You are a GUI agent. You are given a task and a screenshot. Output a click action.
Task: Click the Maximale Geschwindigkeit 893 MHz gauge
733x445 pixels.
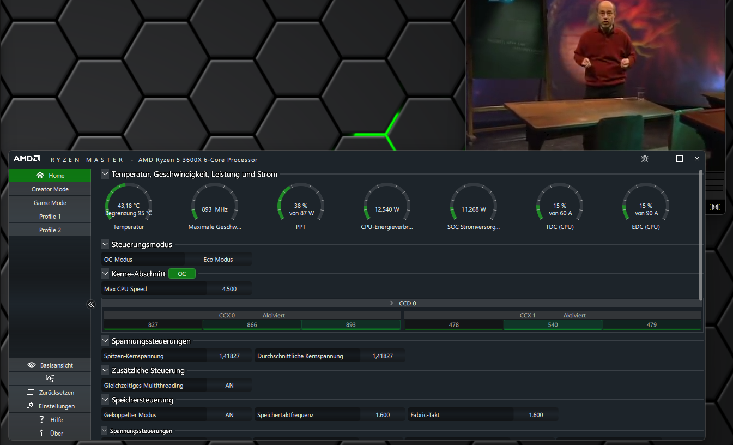[x=215, y=206]
